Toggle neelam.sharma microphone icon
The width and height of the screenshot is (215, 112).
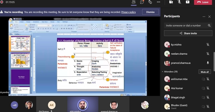click(208, 54)
